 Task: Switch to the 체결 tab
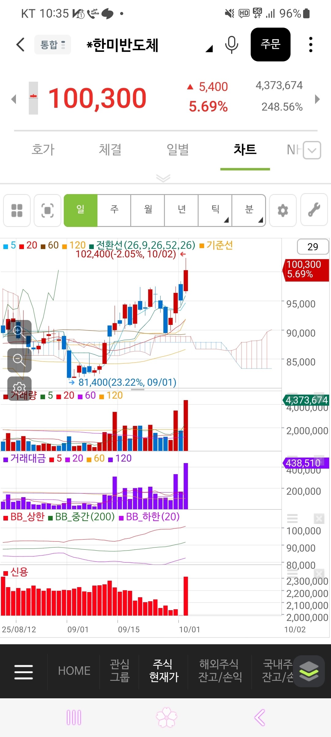(x=110, y=150)
